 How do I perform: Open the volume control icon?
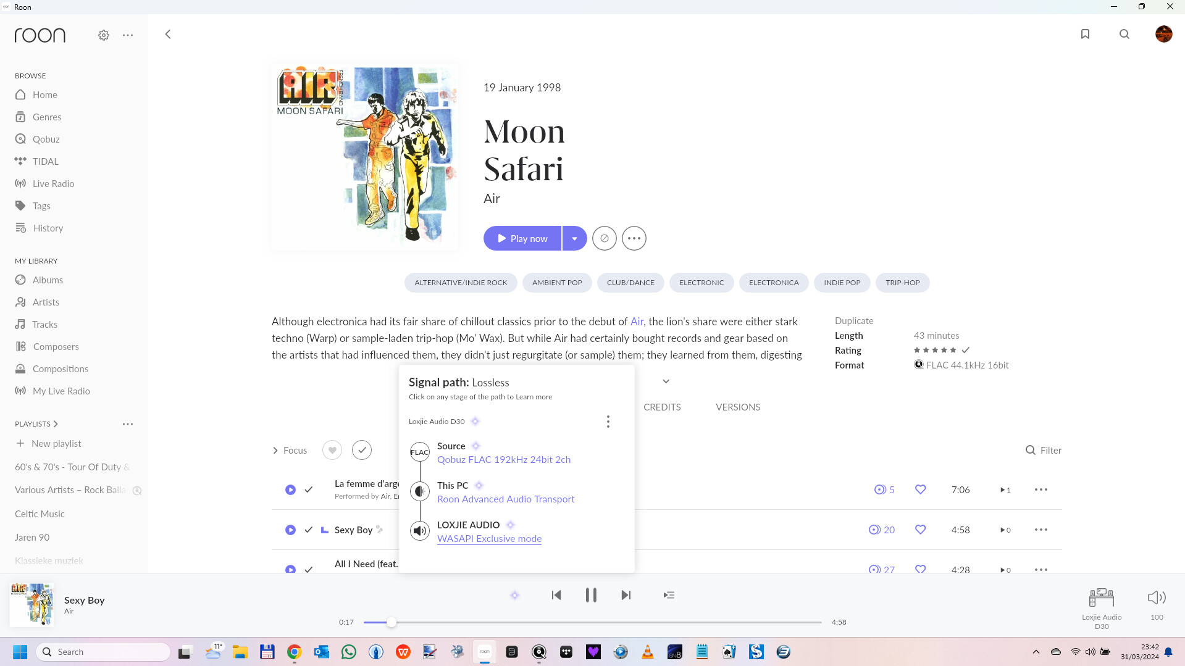(1157, 597)
